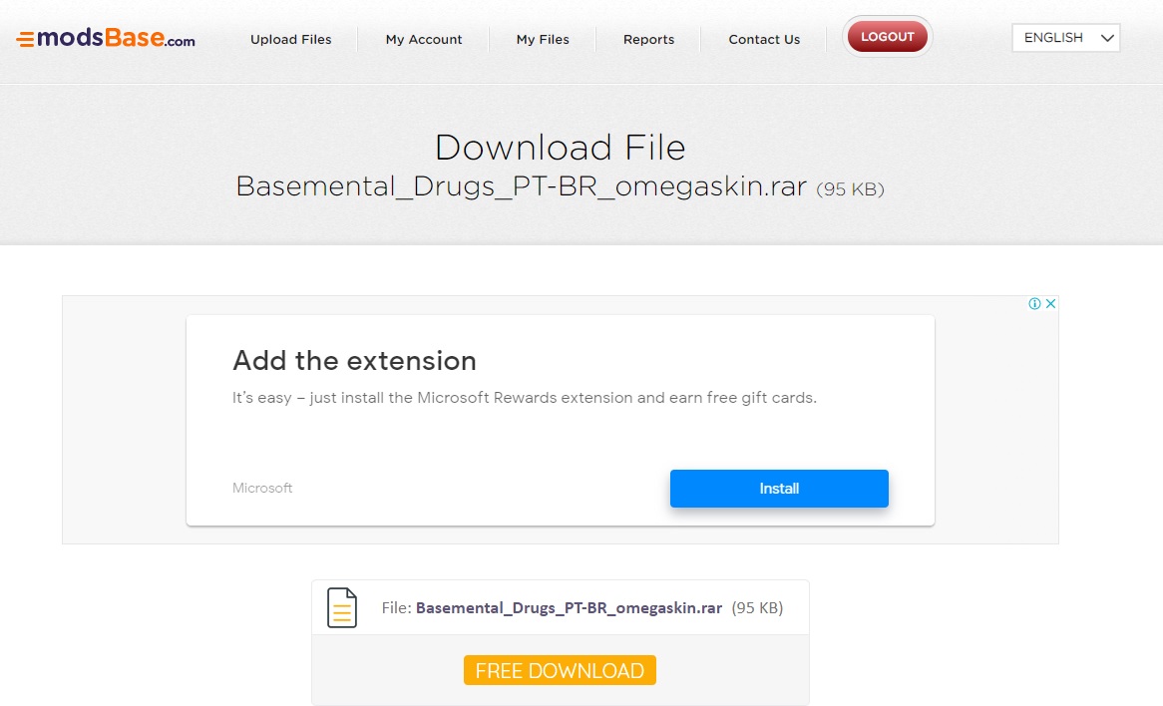Expand the ENGLISH language dropdown

click(x=1066, y=38)
